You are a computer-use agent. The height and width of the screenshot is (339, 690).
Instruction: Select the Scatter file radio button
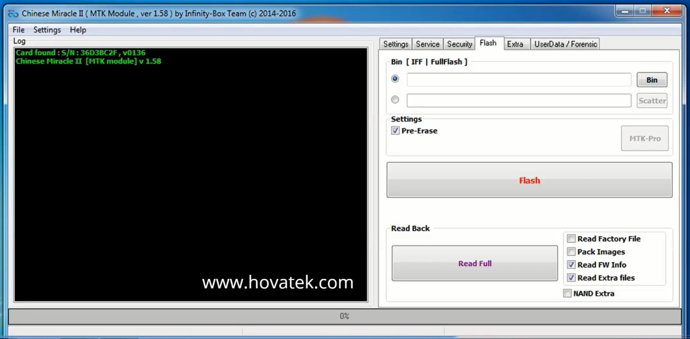[x=395, y=100]
